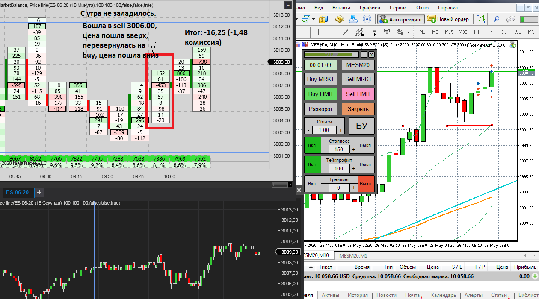
Task: Turn Тейкпрофит off with Выкл.
Action: [x=366, y=164]
